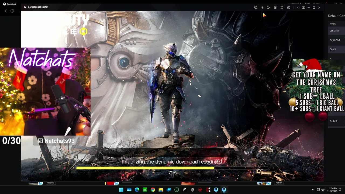
Task: Select the Right Click control row
Action: pyautogui.click(x=337, y=40)
